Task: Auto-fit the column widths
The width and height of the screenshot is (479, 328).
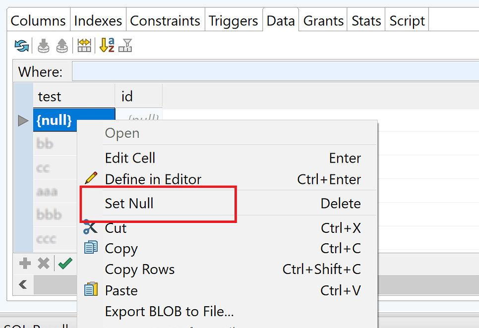Action: click(84, 45)
